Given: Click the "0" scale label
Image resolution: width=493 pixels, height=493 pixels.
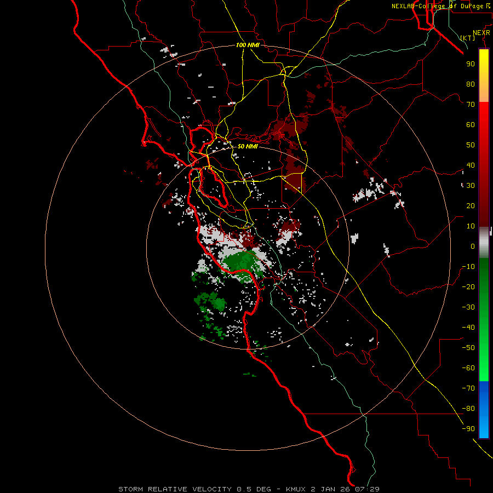Looking at the screenshot, I should (x=473, y=246).
